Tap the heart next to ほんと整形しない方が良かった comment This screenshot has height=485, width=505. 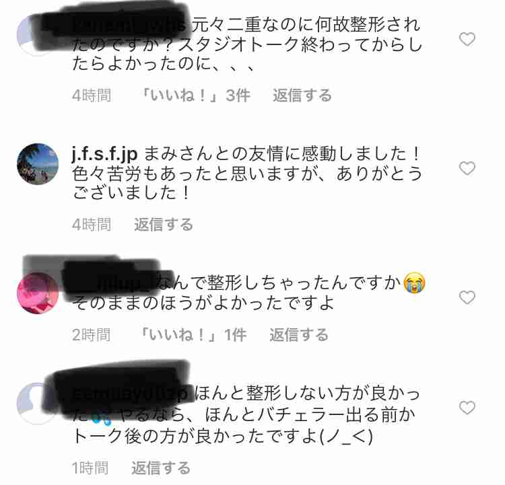pos(467,408)
